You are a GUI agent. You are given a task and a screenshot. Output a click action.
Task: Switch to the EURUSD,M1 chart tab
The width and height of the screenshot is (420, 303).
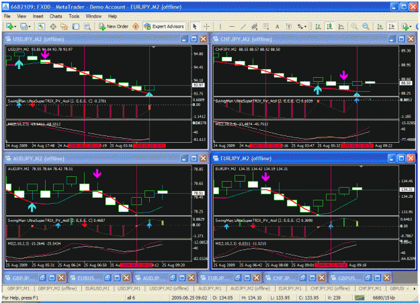97,288
